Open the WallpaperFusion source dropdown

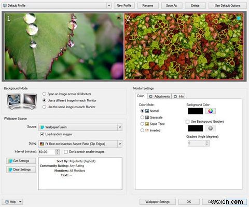pos(120,127)
